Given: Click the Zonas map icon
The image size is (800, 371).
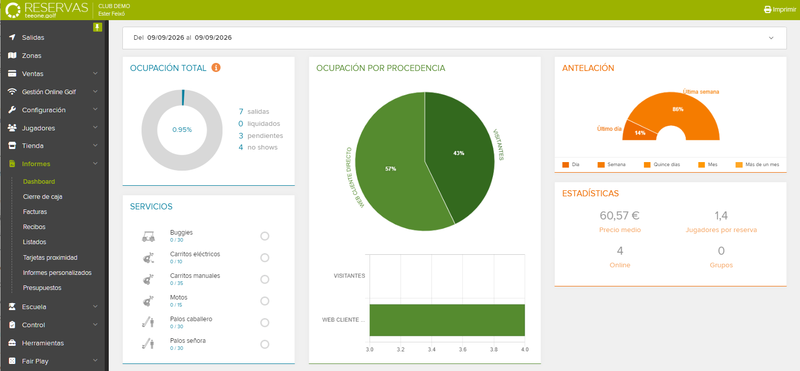Looking at the screenshot, I should click(12, 55).
